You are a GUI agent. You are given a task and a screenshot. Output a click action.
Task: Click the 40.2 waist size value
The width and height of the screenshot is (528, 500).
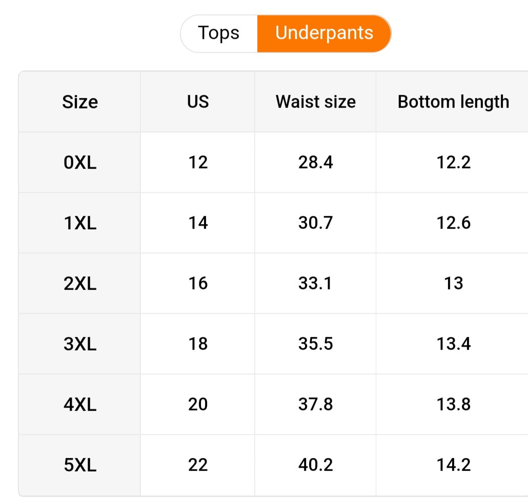315,465
